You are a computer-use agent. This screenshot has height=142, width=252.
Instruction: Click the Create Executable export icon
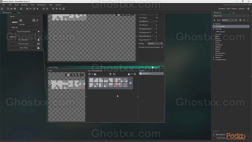tap(21, 9)
